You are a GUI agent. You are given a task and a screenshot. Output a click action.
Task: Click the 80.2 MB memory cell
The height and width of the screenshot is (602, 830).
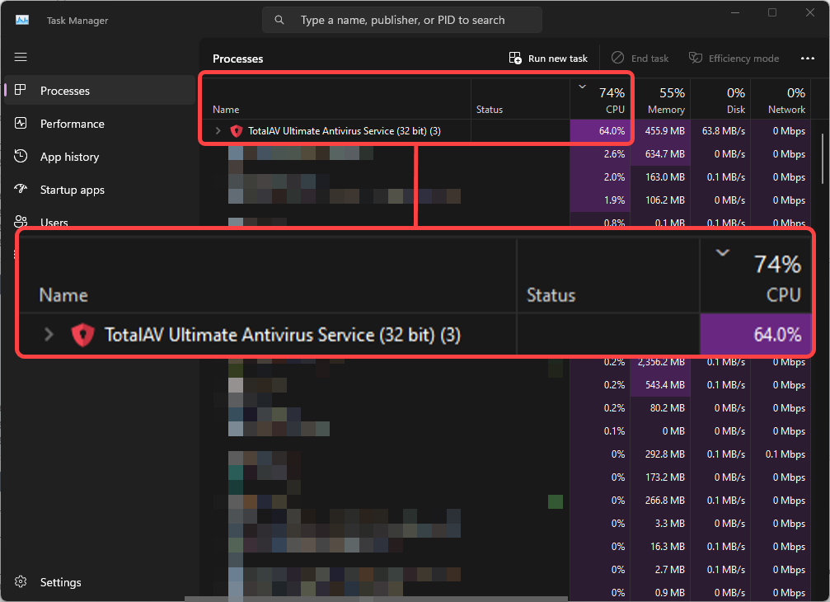coord(660,408)
